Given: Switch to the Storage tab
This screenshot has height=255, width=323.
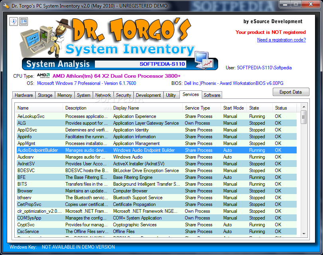Looking at the screenshot, I should (x=45, y=95).
